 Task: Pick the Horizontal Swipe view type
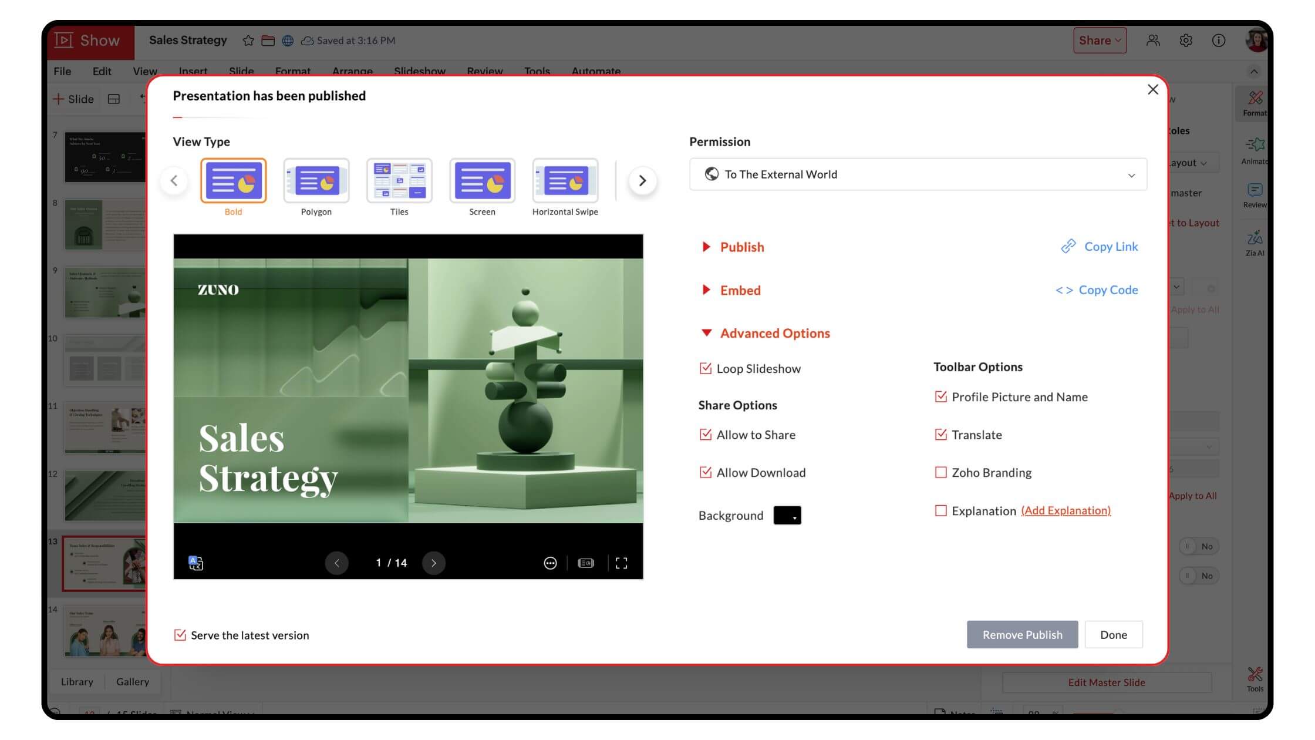tap(565, 181)
